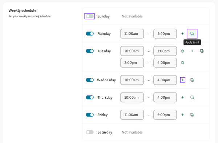The height and width of the screenshot is (143, 218).
Task: Add a time slot to Wednesday
Action: pos(182,80)
